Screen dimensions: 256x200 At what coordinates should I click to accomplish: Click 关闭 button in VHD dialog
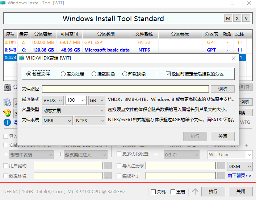point(223,136)
